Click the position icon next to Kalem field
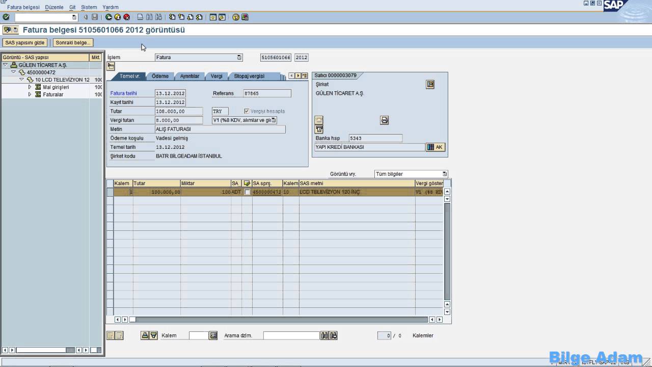 (x=213, y=335)
